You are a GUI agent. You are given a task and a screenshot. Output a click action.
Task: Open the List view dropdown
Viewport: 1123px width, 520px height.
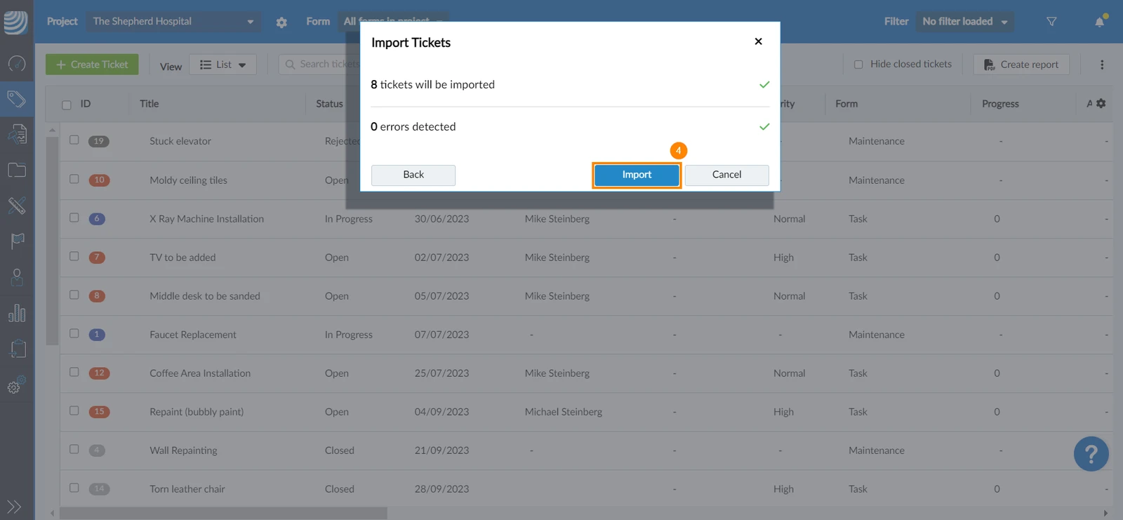point(222,65)
